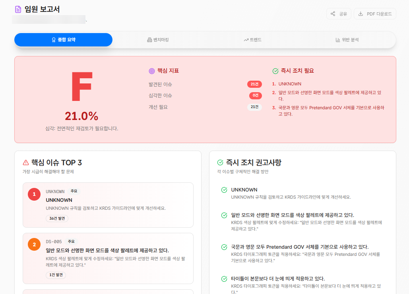Click the red number 1 rank badge
This screenshot has width=409, height=294.
pos(34,194)
